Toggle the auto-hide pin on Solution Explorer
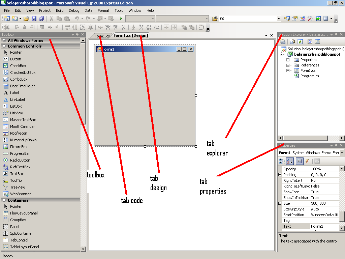 coord(336,34)
